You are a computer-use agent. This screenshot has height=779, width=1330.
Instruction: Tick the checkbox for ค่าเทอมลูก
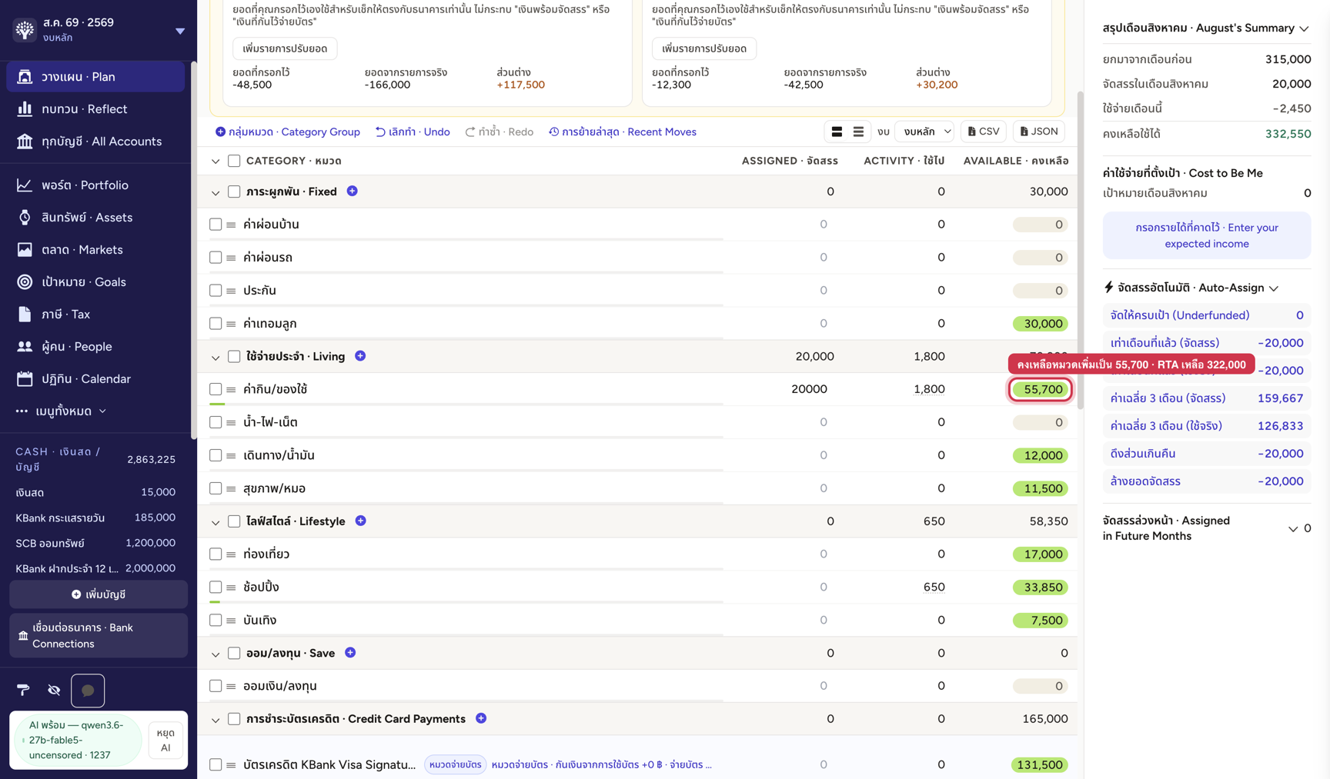click(x=216, y=324)
